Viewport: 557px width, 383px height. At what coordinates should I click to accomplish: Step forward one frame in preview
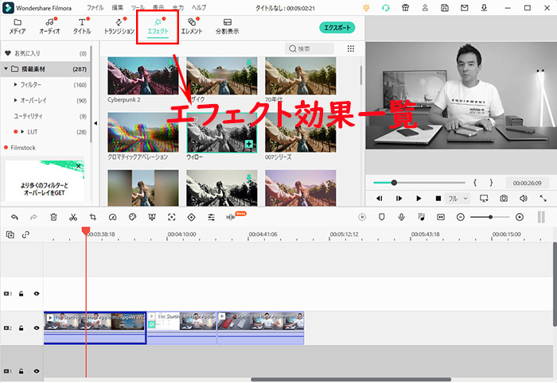pos(399,199)
